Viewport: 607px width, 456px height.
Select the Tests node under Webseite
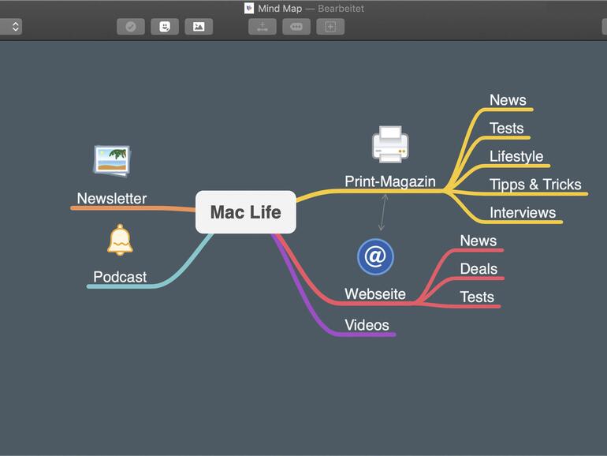click(x=477, y=297)
